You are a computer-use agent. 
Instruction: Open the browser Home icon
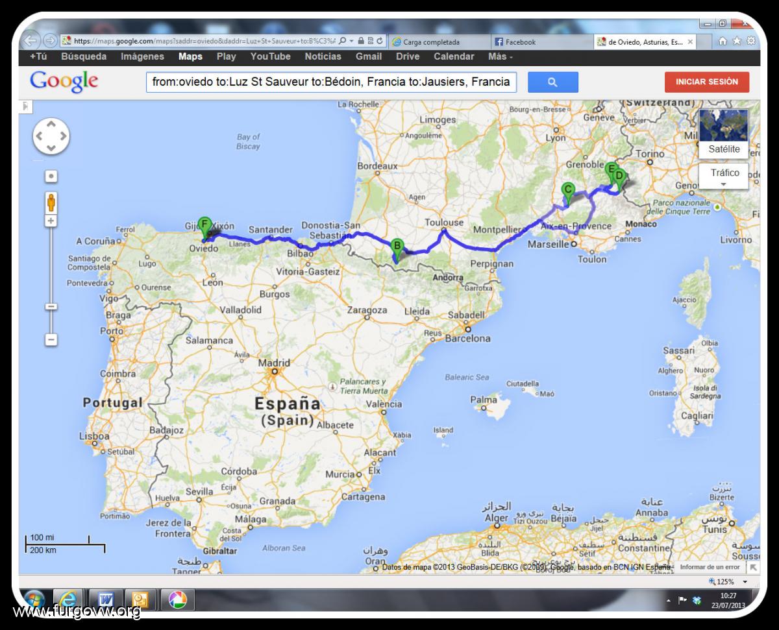point(723,42)
